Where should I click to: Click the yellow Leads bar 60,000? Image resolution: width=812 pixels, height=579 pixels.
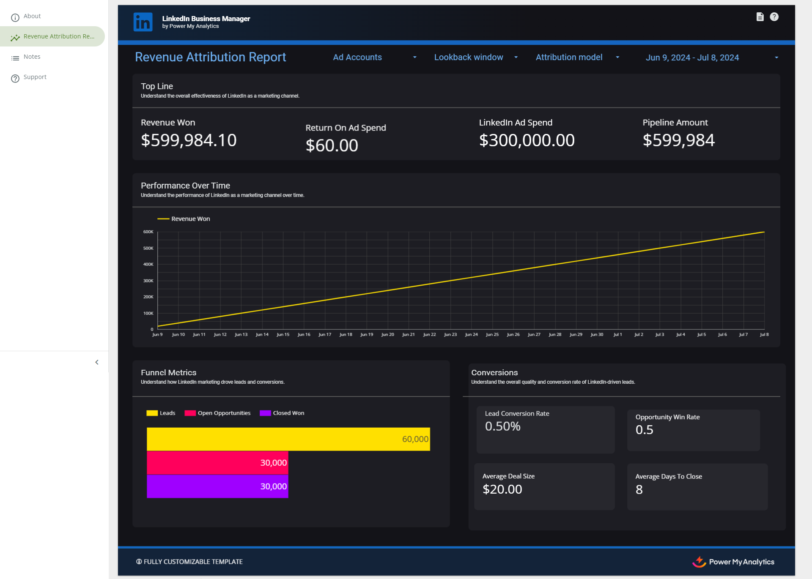click(288, 439)
